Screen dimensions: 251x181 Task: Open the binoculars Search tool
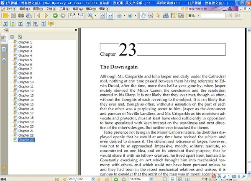point(166,16)
